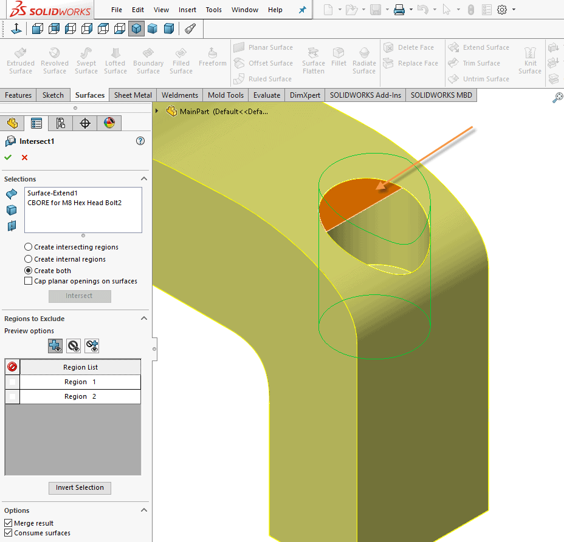Click the Normal To view orientation icon

tap(16, 29)
